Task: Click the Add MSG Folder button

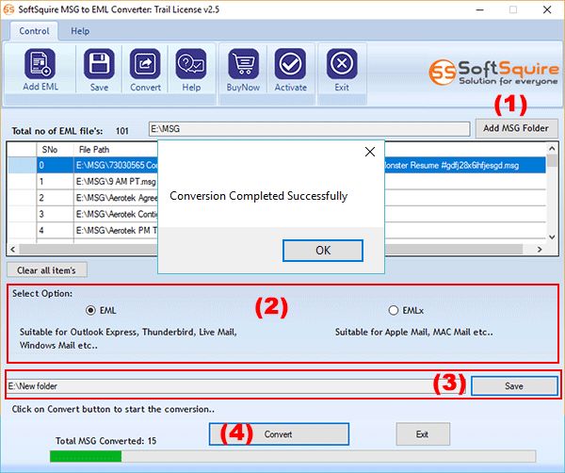Action: click(x=516, y=128)
